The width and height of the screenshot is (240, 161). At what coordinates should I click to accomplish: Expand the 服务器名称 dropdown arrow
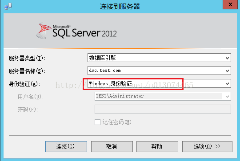(227, 71)
